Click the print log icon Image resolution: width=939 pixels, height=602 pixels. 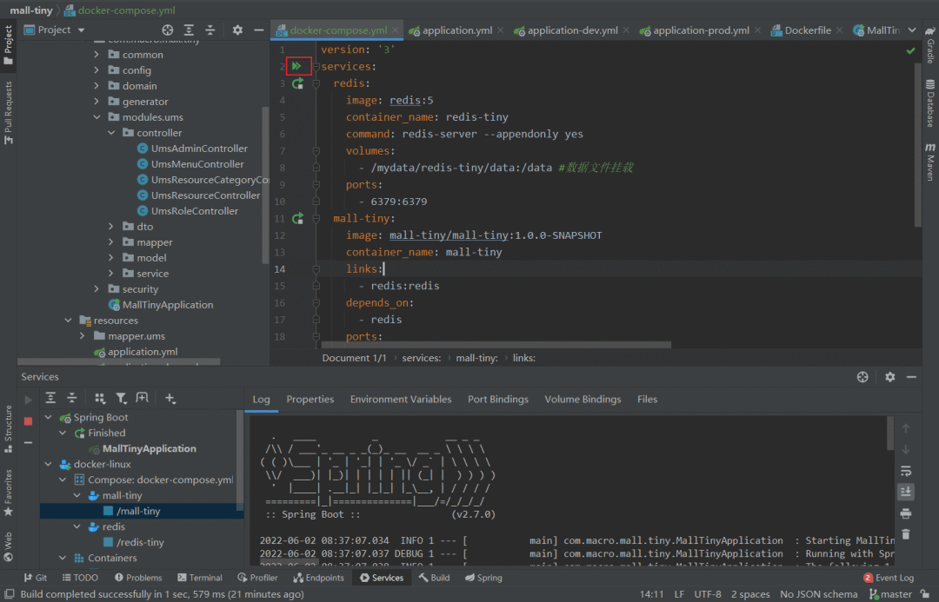tap(906, 513)
